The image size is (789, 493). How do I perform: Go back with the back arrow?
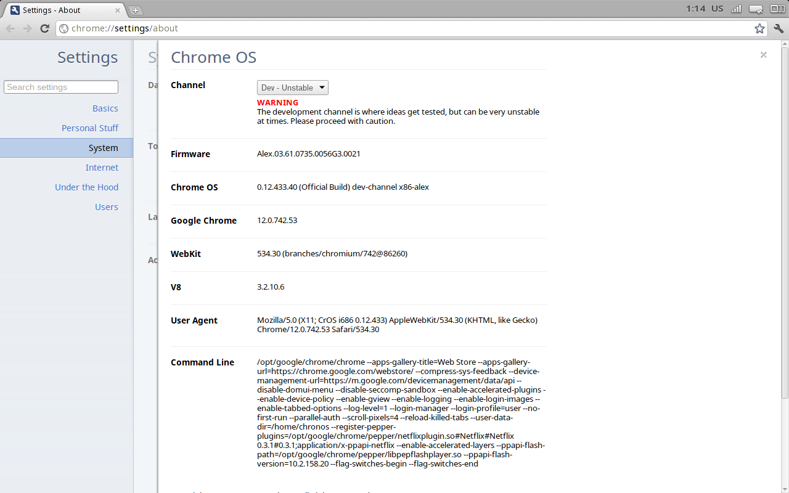click(x=10, y=28)
